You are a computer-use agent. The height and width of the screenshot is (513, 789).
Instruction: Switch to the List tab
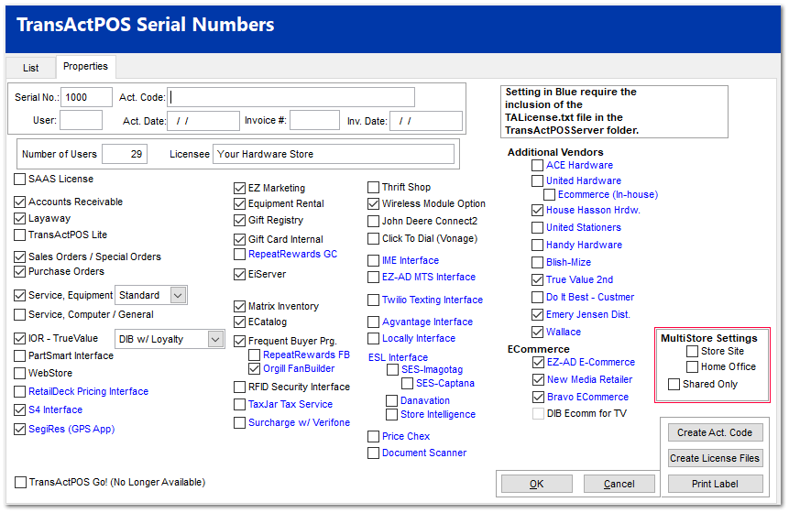pyautogui.click(x=30, y=68)
